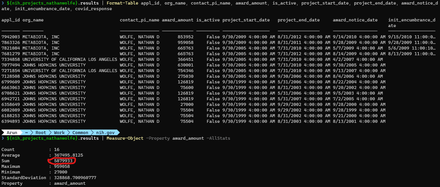Click the Common prompt breadcrumb segment
Image resolution: width=440 pixels, height=187 pixels.
click(x=80, y=133)
